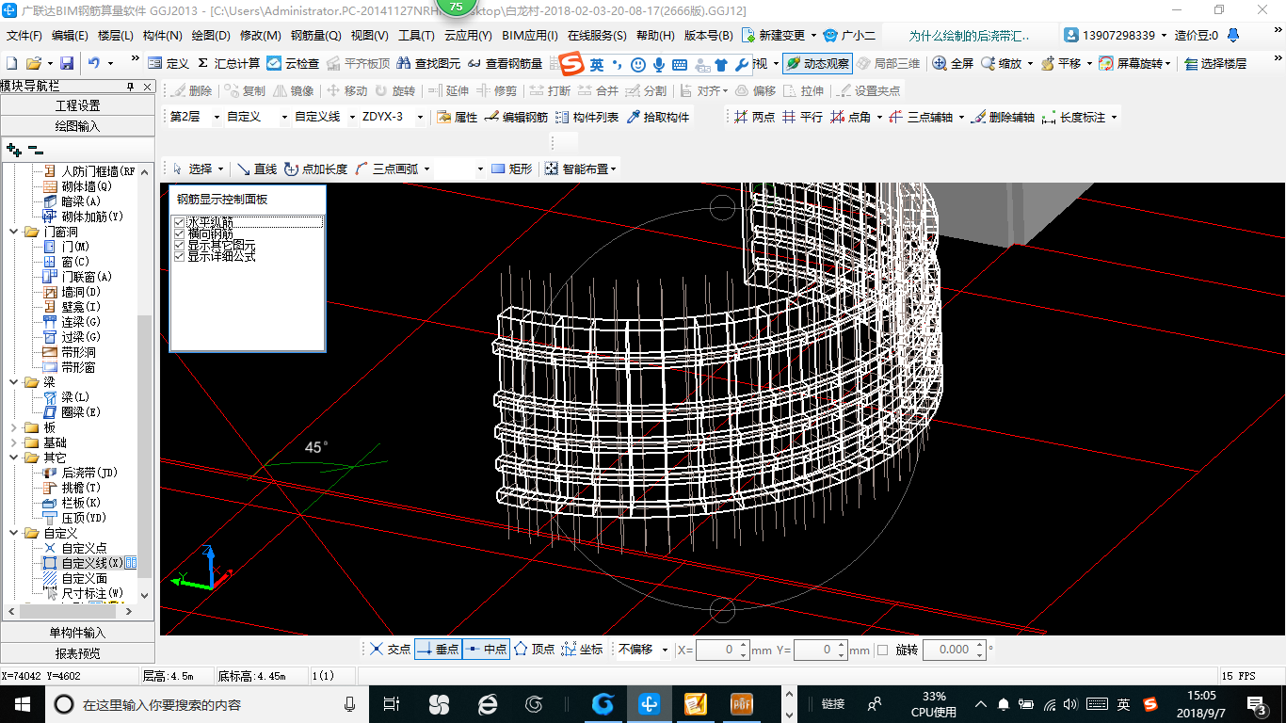Toggle 水平纵筋 checkbox
Viewport: 1286px width, 723px height.
click(x=179, y=222)
